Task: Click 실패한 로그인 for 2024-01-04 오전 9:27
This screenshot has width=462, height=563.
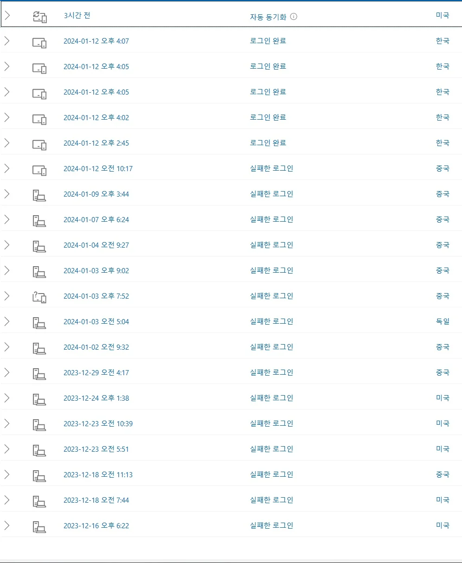Action: pos(271,245)
